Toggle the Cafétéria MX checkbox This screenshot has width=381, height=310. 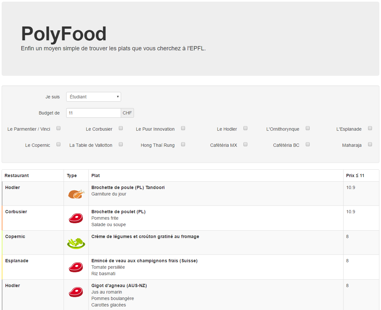(x=245, y=144)
